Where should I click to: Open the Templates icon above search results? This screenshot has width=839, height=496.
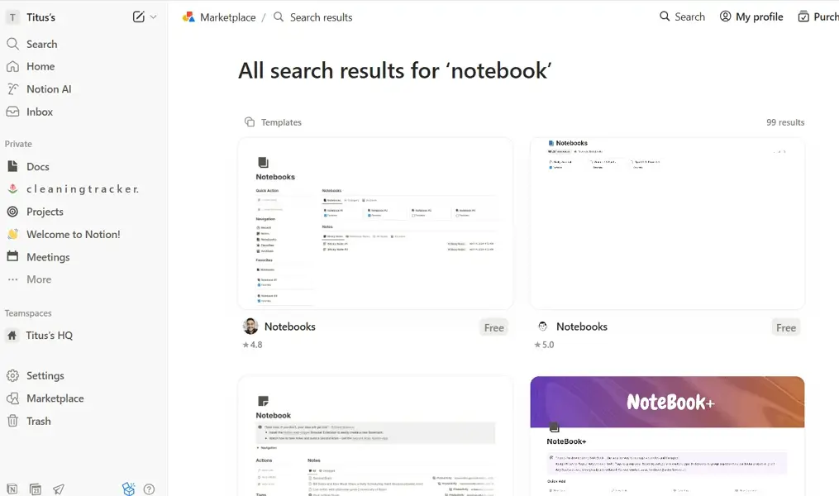(250, 122)
